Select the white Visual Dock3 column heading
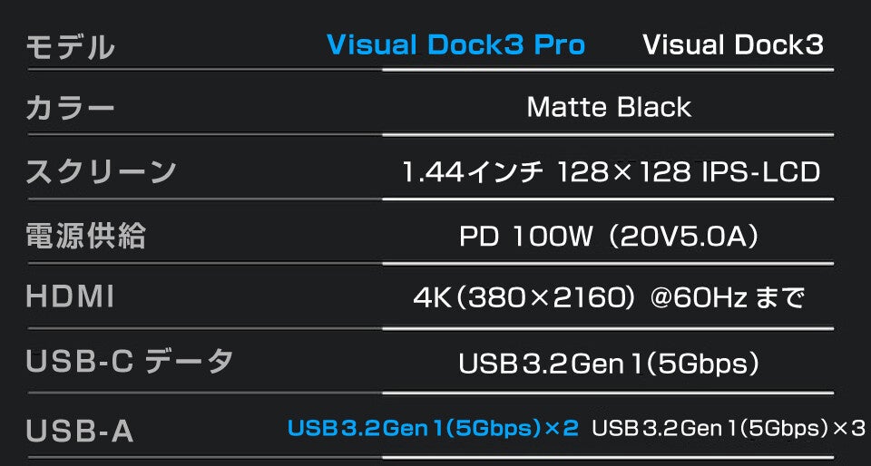 point(733,45)
